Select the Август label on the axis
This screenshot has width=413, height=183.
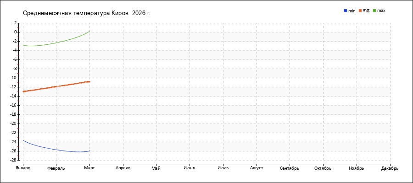click(x=257, y=168)
